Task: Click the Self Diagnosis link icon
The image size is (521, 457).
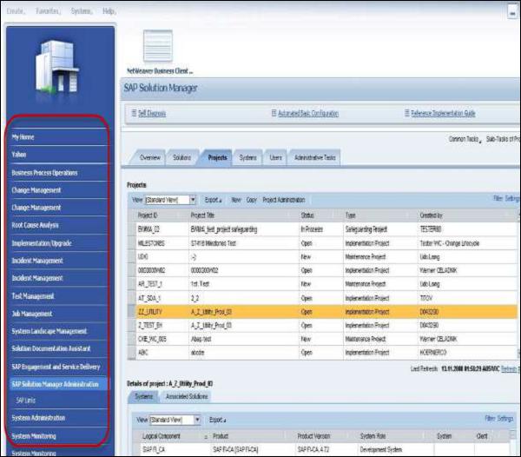Action: pyautogui.click(x=134, y=113)
